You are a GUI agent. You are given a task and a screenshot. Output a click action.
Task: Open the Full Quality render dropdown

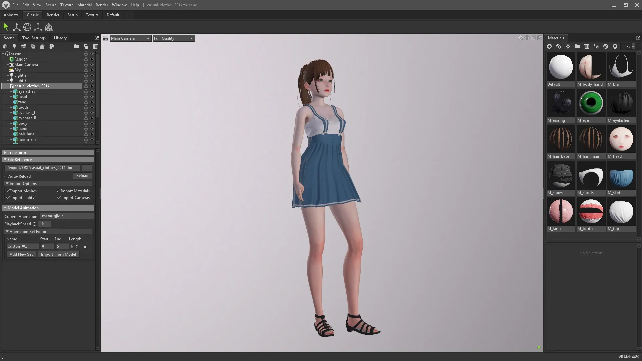(x=173, y=38)
